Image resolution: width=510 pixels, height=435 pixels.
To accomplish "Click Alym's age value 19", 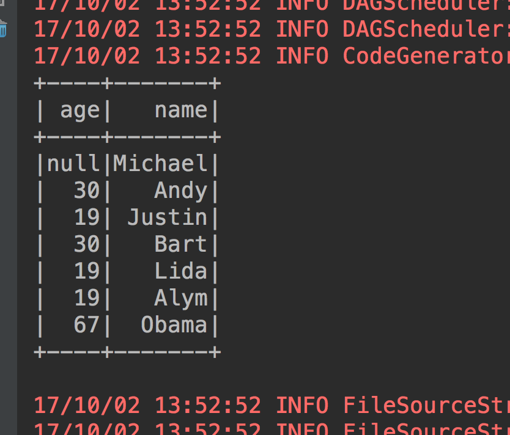I will point(86,298).
